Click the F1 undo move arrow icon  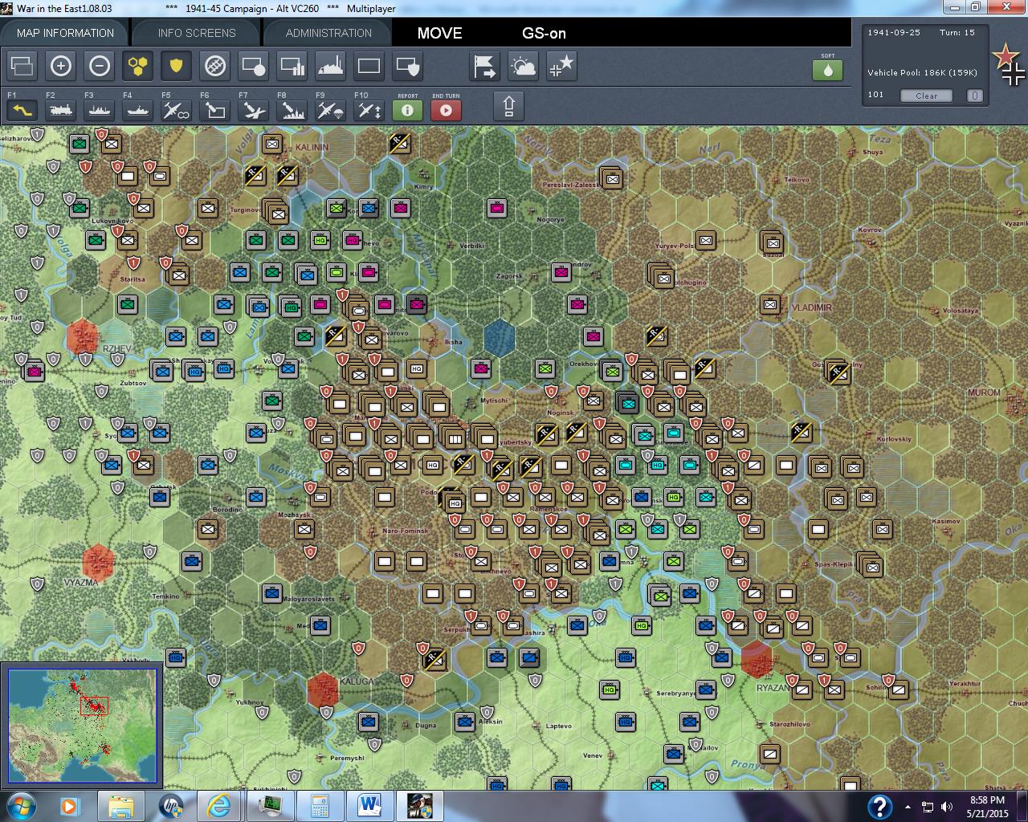point(21,110)
